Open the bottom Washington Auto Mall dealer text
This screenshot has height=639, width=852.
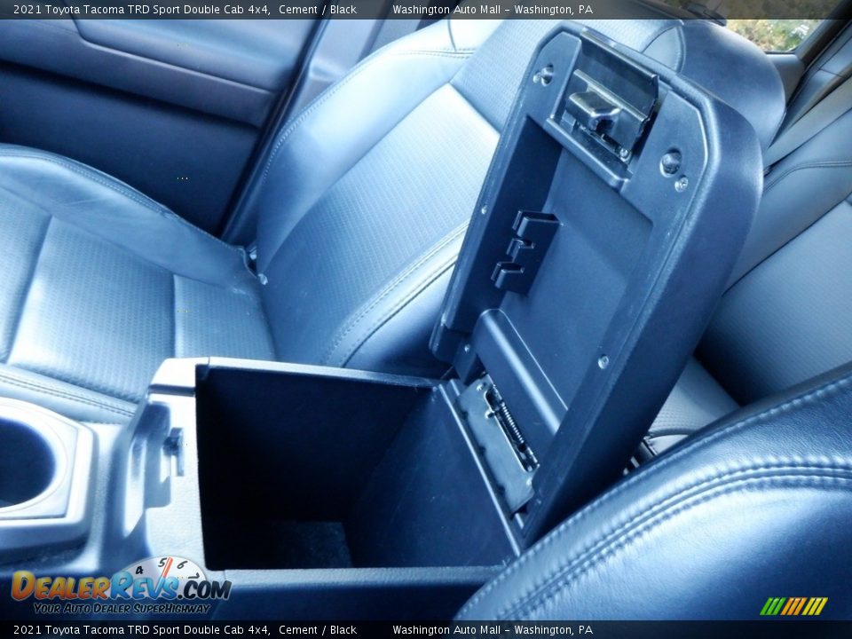coord(492,630)
